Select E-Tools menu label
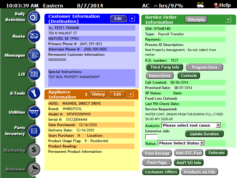 17,93
